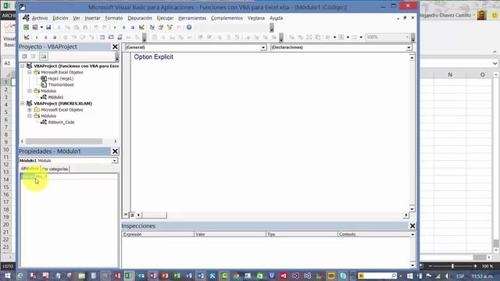The image size is (500, 281).
Task: Switch to Procedure View at code window bottom
Action: pos(126,215)
